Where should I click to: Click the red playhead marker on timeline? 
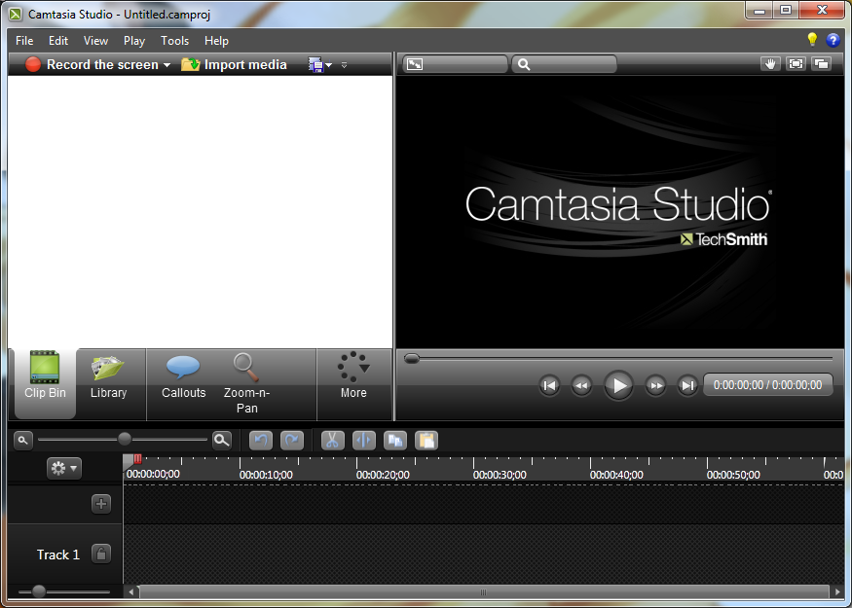[x=138, y=459]
